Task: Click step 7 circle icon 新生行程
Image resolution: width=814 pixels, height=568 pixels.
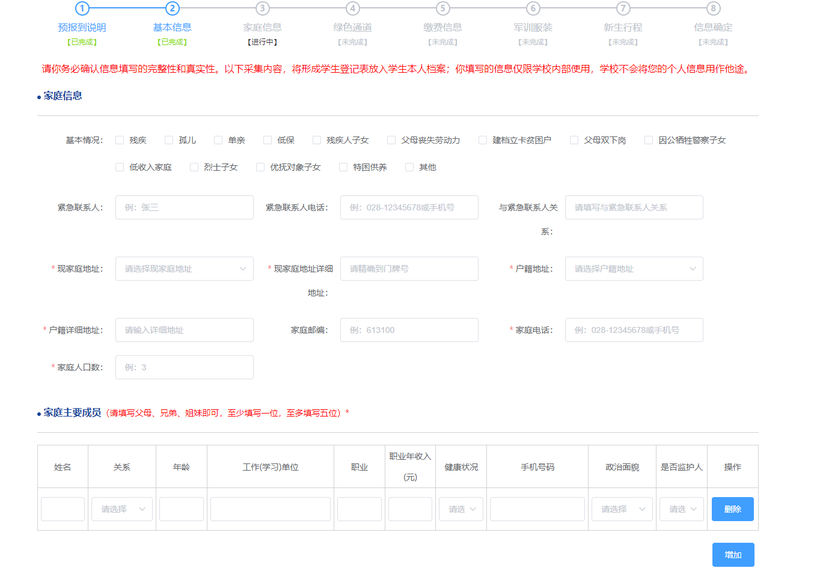Action: tap(623, 8)
